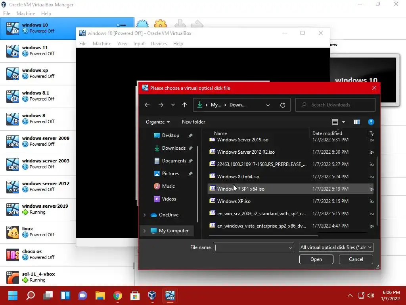Expand the File name history dropdown
Image resolution: width=406 pixels, height=305 pixels.
click(x=291, y=247)
